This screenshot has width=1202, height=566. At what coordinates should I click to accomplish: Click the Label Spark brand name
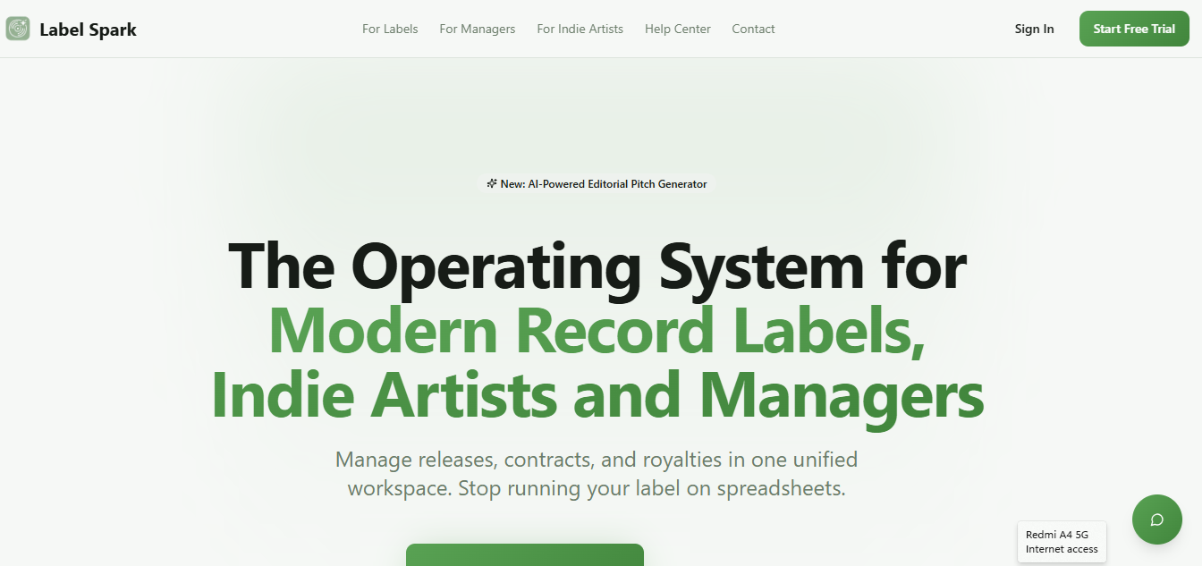tap(88, 30)
